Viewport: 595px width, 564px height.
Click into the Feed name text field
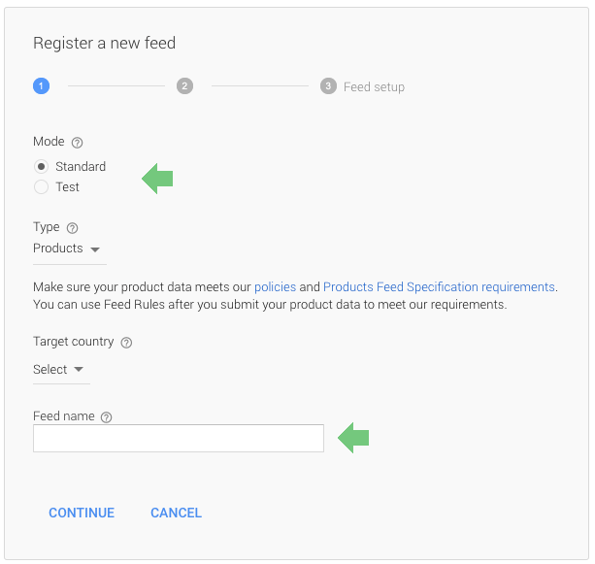pyautogui.click(x=178, y=439)
